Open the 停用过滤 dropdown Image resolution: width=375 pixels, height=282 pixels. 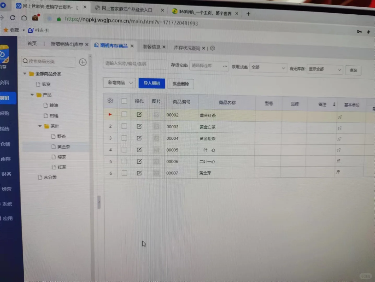[x=268, y=67]
